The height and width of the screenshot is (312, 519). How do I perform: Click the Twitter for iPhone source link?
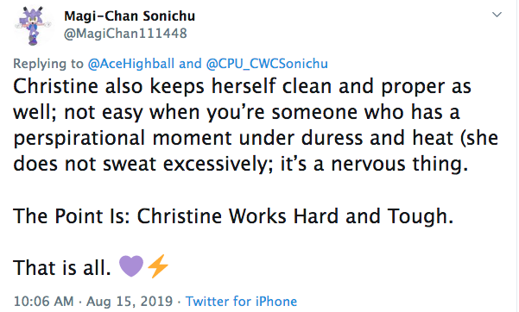(x=241, y=301)
